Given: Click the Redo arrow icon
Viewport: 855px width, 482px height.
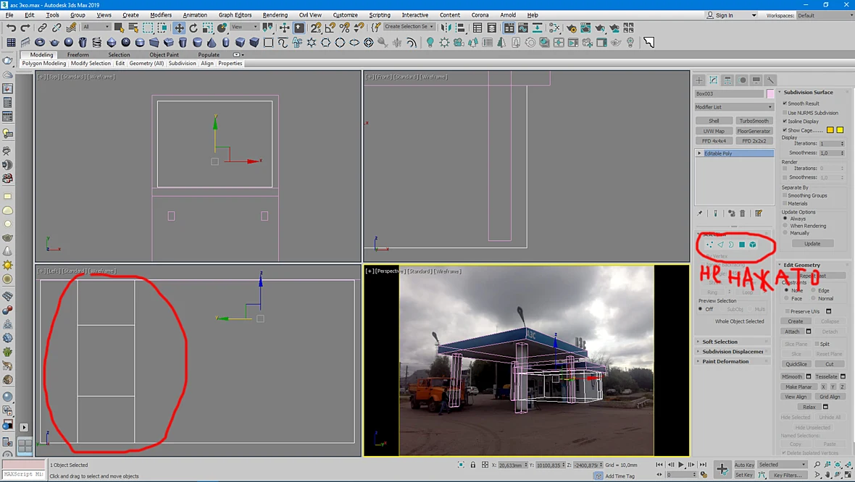Looking at the screenshot, I should pos(25,28).
